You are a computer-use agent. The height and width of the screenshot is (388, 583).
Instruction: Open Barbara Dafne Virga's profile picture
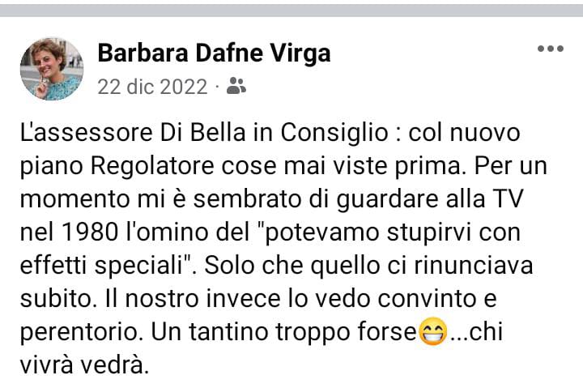[x=52, y=69]
